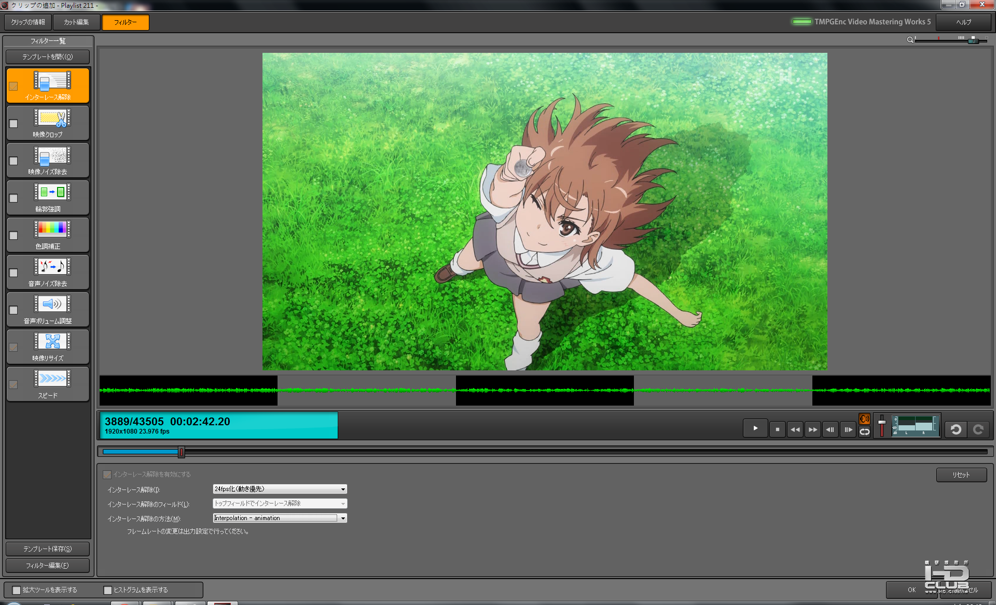Click the audio level meter display
The image size is (996, 605).
coord(916,426)
